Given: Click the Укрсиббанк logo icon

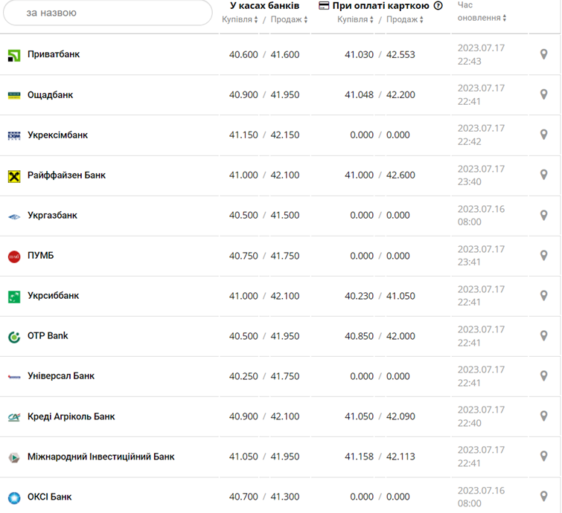Looking at the screenshot, I should coord(13,296).
